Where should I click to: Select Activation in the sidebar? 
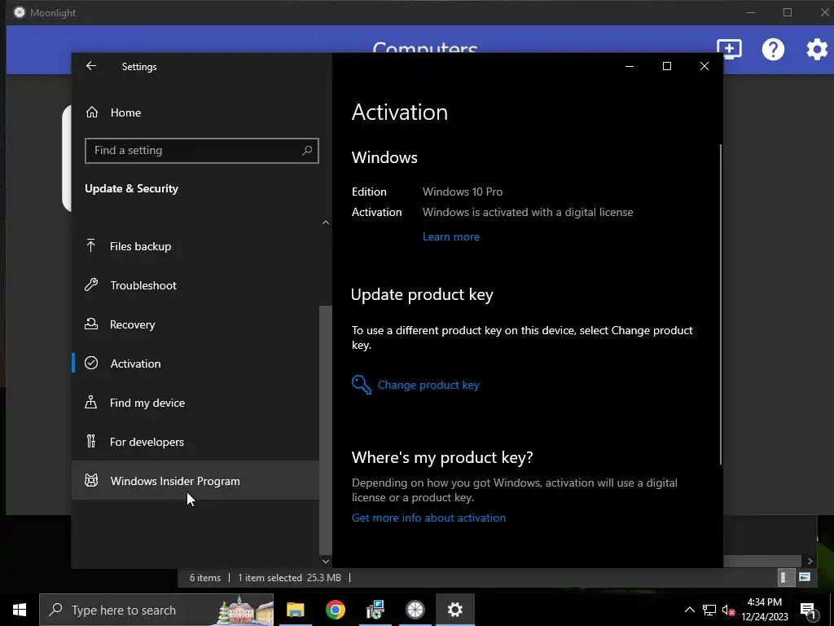[195, 364]
